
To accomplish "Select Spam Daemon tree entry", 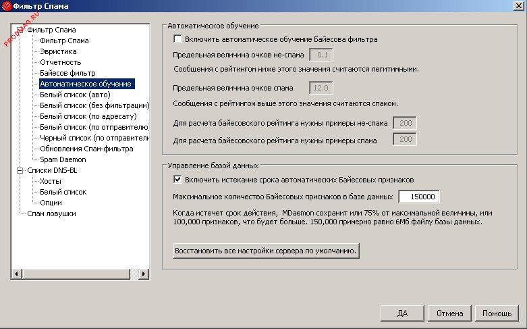I will pos(63,159).
